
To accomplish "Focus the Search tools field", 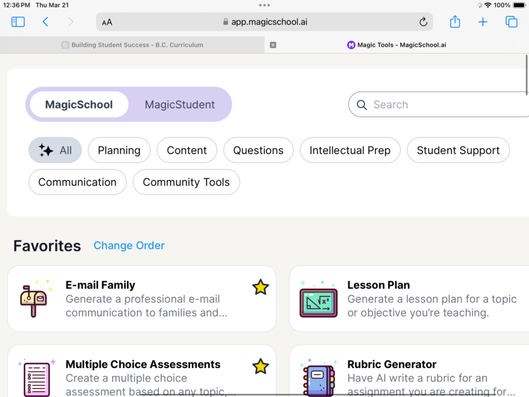I will [439, 104].
